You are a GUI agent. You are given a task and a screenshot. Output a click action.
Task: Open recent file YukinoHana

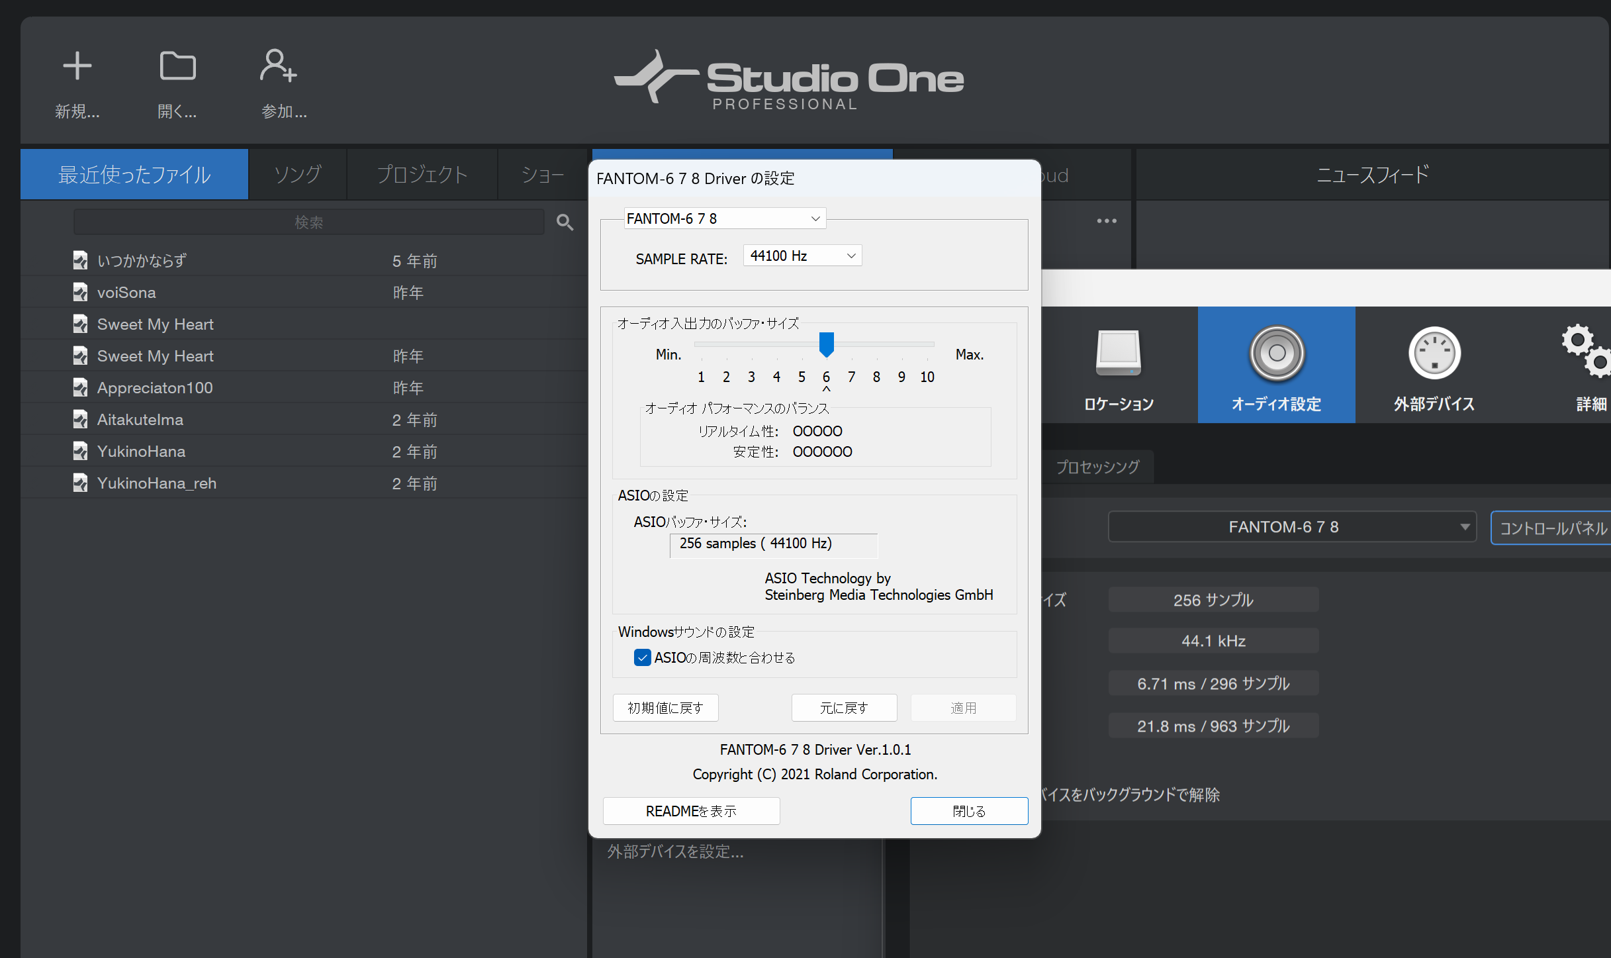[304, 451]
